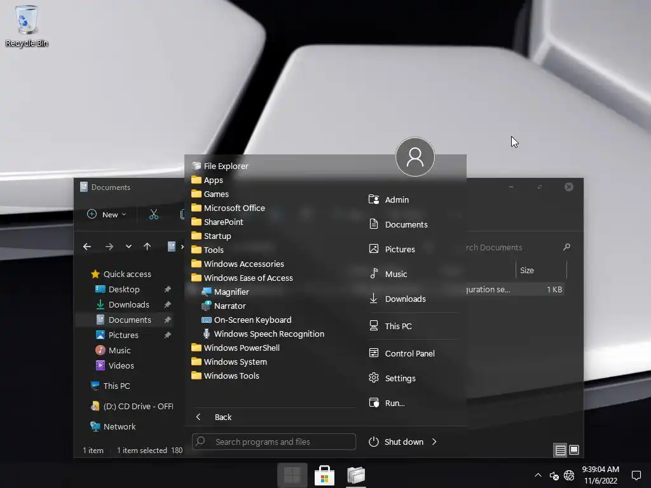Open Control Panel from start menu
The image size is (651, 488).
tap(402, 353)
